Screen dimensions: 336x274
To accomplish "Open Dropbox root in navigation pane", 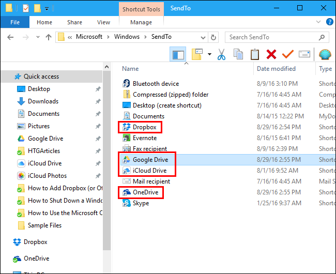I will click(x=30, y=242).
